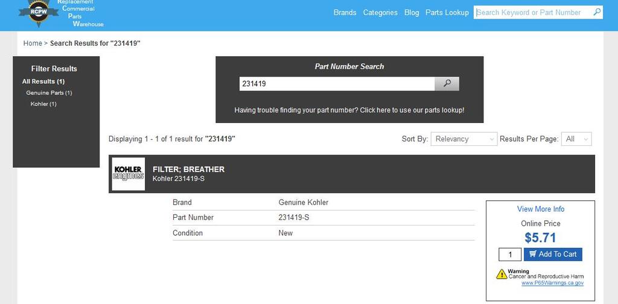Click the Kohler Engines logo thumbnail
Image resolution: width=618 pixels, height=304 pixels.
128,174
